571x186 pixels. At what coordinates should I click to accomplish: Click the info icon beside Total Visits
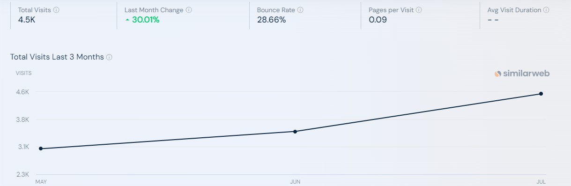coord(56,10)
